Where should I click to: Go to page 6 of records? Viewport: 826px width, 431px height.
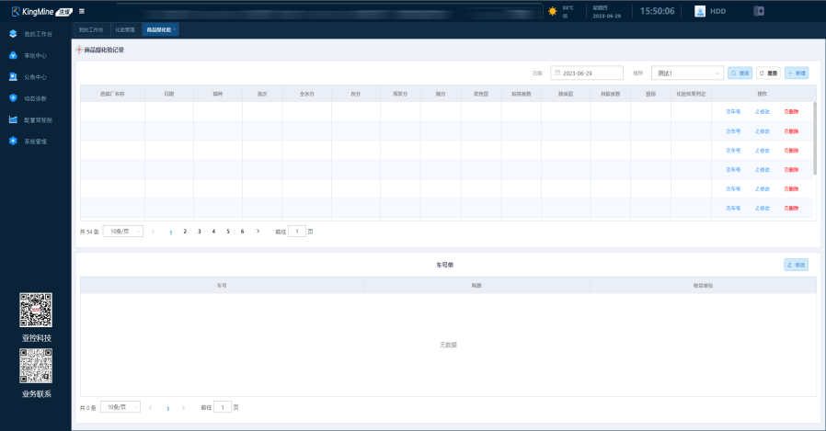pyautogui.click(x=242, y=232)
